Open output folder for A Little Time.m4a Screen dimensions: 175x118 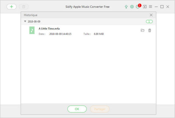(x=142, y=30)
